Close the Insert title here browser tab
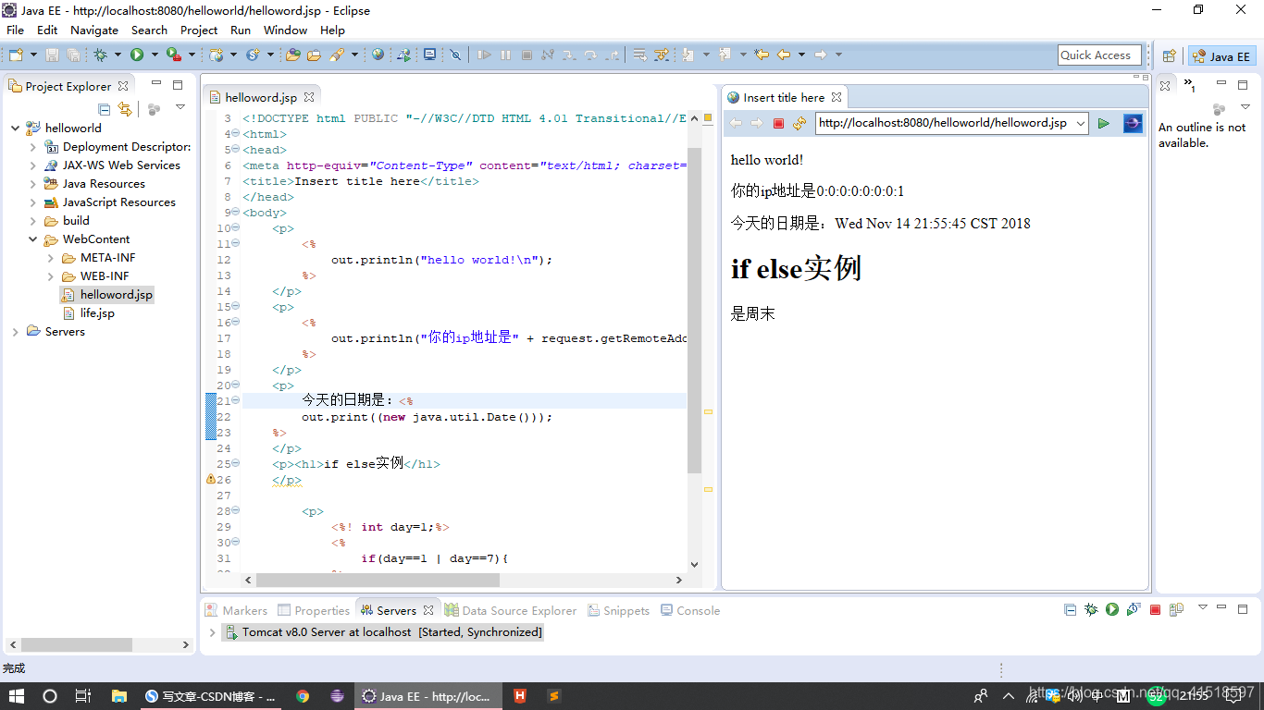 click(x=836, y=97)
